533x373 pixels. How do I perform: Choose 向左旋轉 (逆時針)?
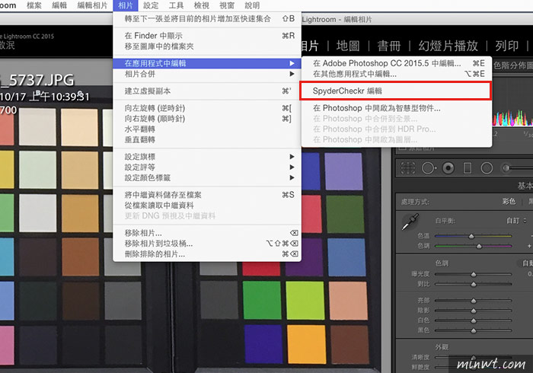pos(207,108)
